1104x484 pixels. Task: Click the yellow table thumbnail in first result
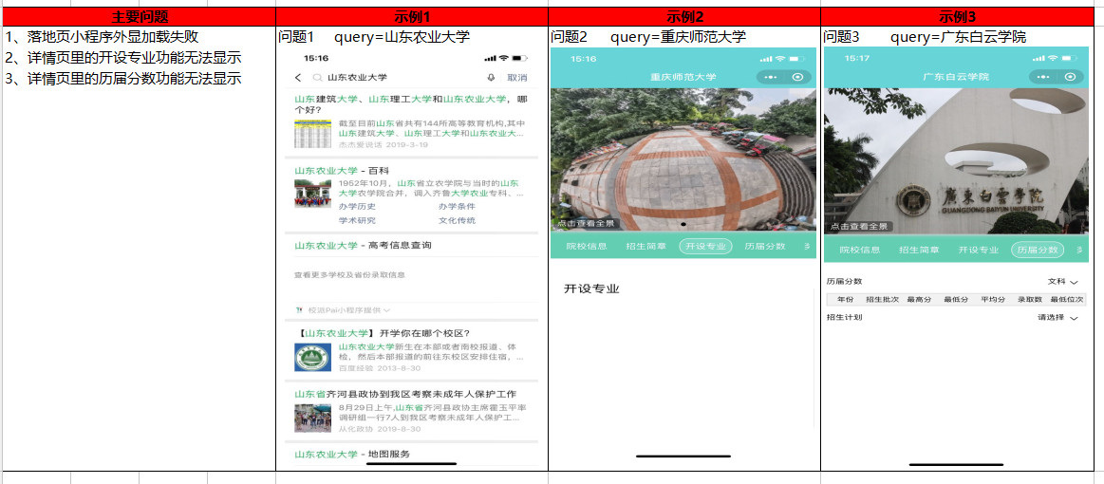coord(312,134)
